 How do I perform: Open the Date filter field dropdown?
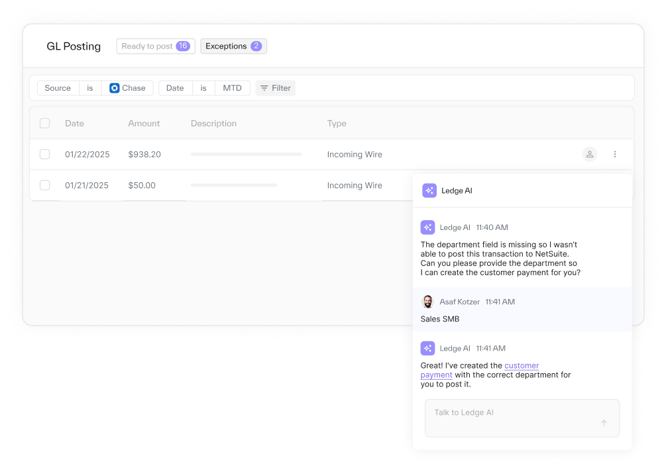[175, 88]
